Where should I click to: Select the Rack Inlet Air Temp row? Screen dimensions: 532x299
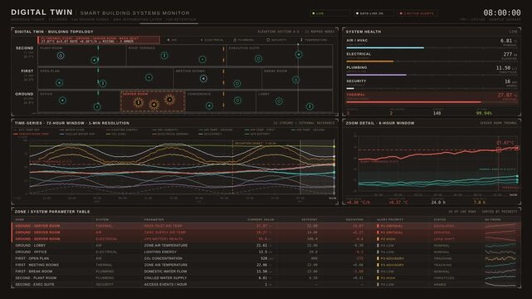pyautogui.click(x=266, y=226)
